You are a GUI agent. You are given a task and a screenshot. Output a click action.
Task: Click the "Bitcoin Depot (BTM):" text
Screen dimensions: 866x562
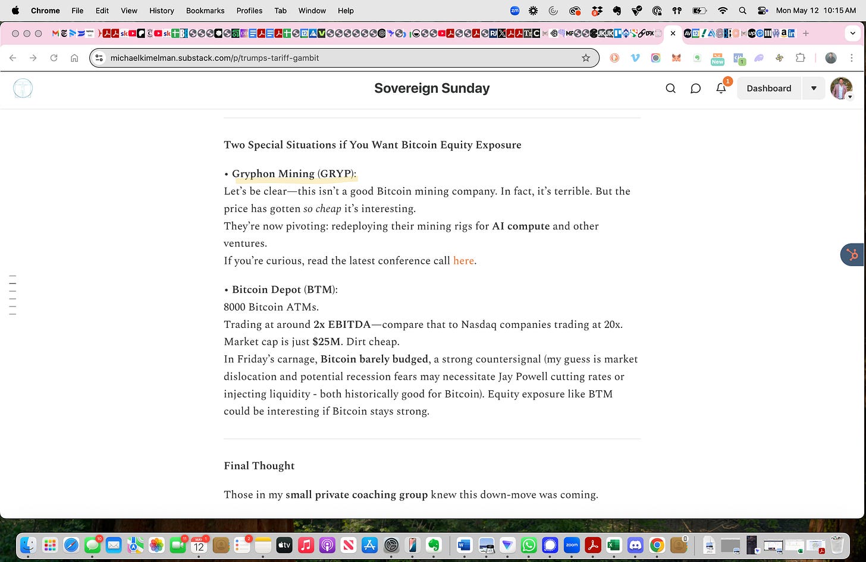tap(284, 290)
